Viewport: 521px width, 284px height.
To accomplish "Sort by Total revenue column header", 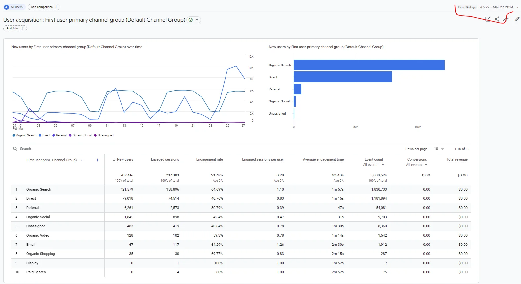I will point(457,160).
